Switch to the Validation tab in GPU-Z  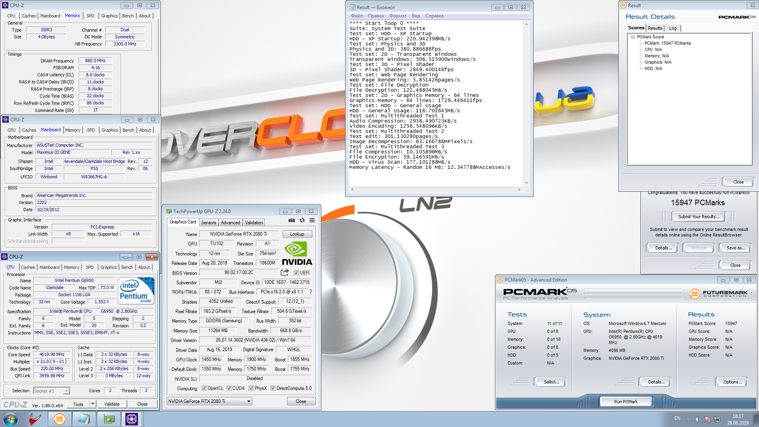254,222
